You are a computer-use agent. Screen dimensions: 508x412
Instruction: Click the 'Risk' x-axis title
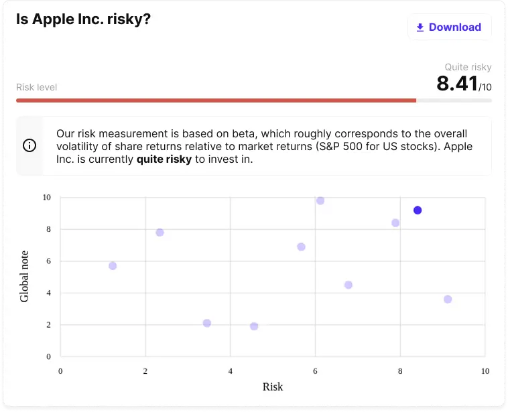pyautogui.click(x=273, y=387)
